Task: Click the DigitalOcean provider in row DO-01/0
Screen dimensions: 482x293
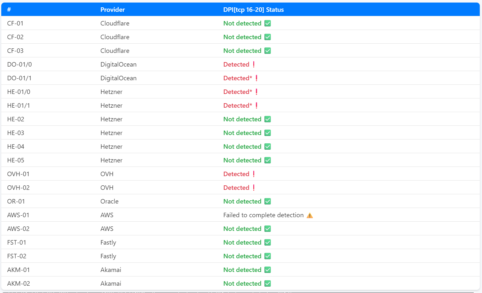Action: (x=118, y=64)
